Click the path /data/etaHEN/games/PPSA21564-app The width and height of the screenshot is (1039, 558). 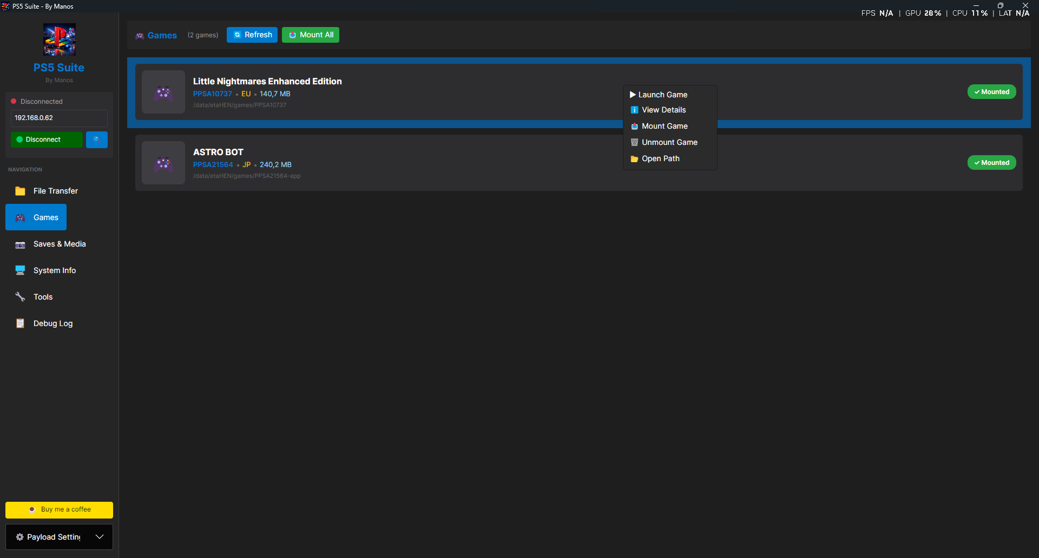click(x=247, y=176)
